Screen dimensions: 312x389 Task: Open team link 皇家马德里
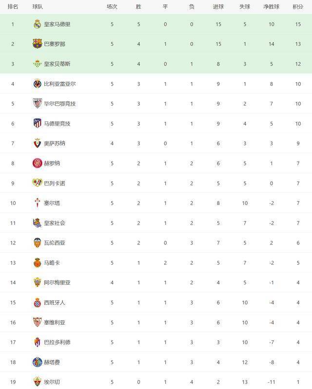tap(57, 24)
